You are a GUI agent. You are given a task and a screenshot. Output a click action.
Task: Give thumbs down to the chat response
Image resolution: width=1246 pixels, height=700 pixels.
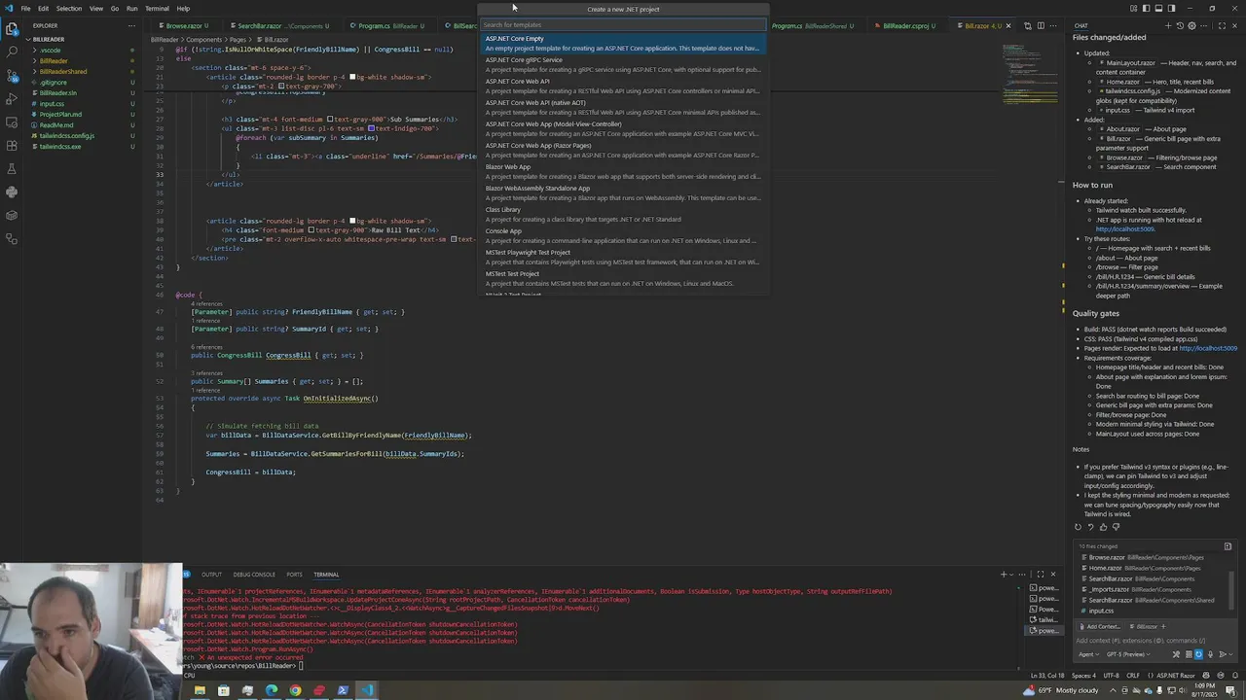click(1116, 527)
